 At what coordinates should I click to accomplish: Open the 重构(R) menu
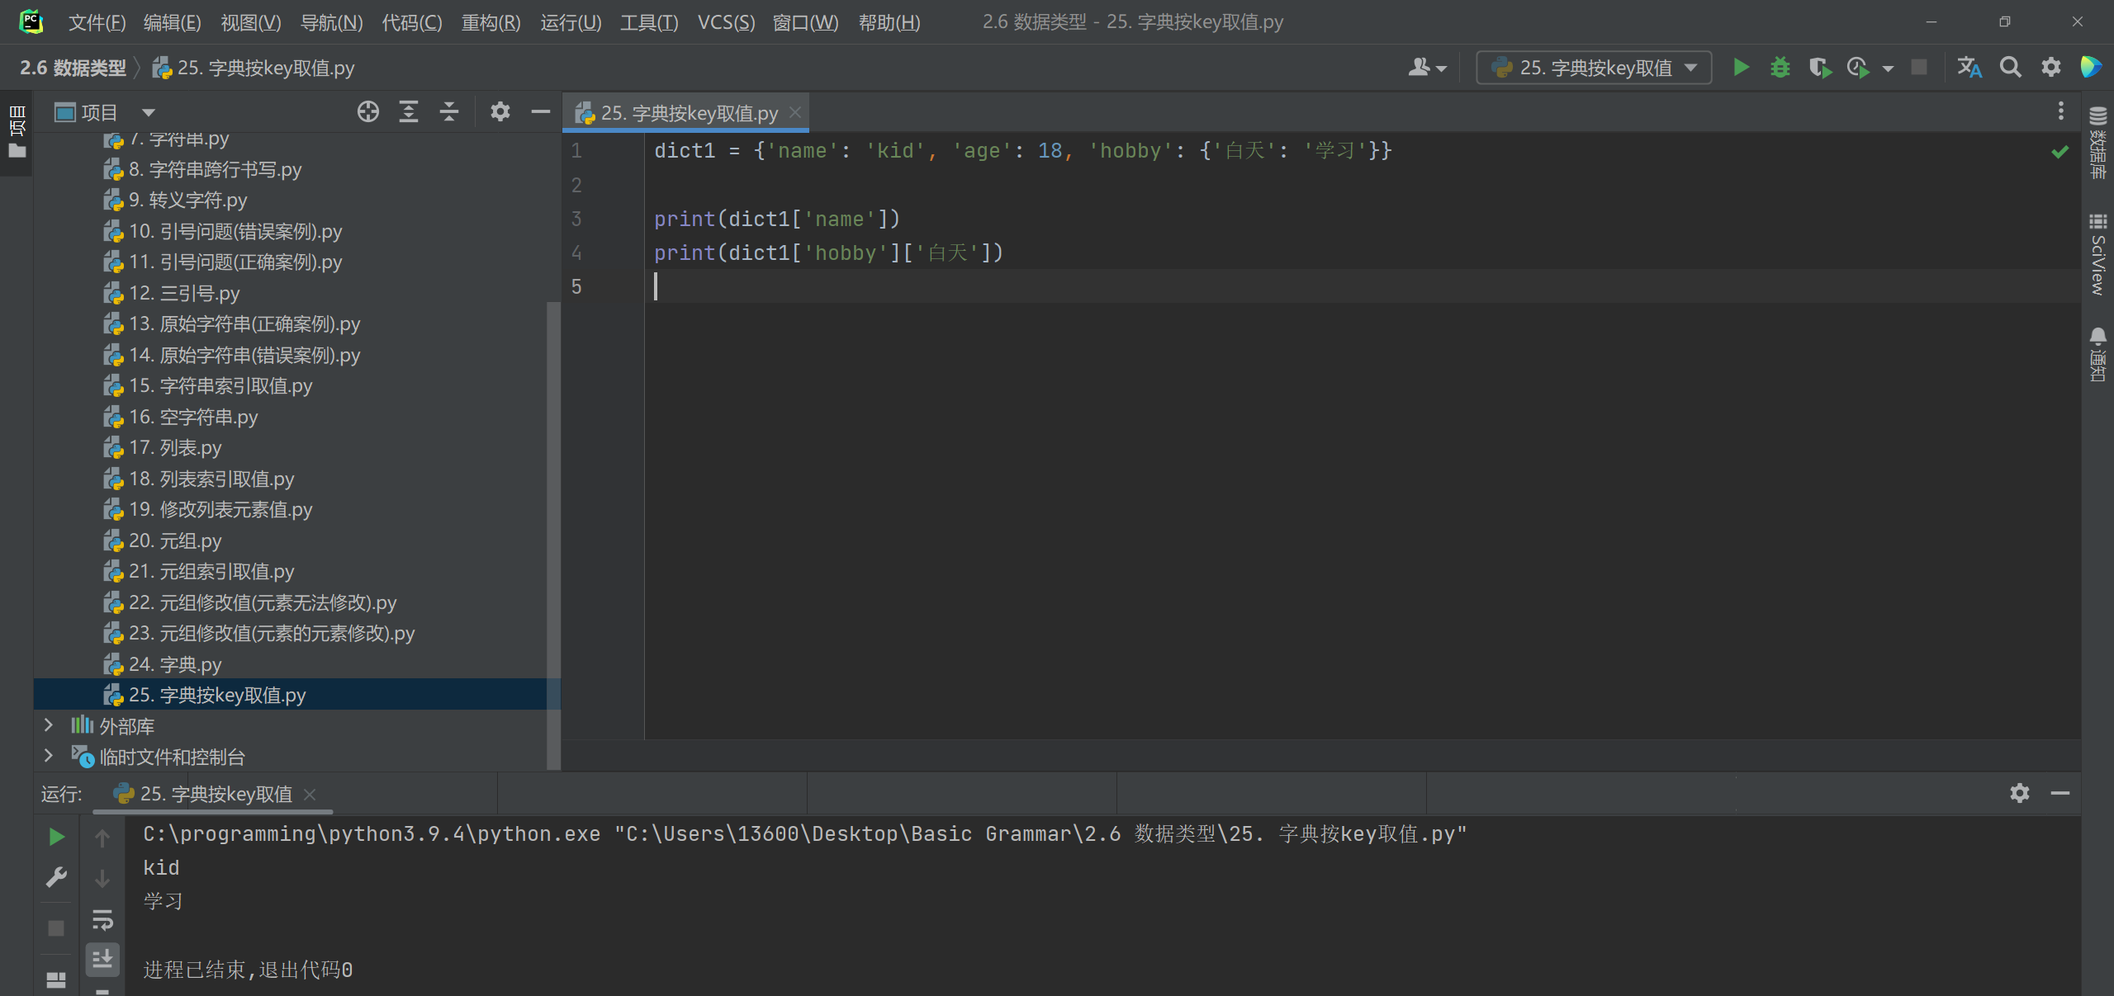click(x=491, y=22)
